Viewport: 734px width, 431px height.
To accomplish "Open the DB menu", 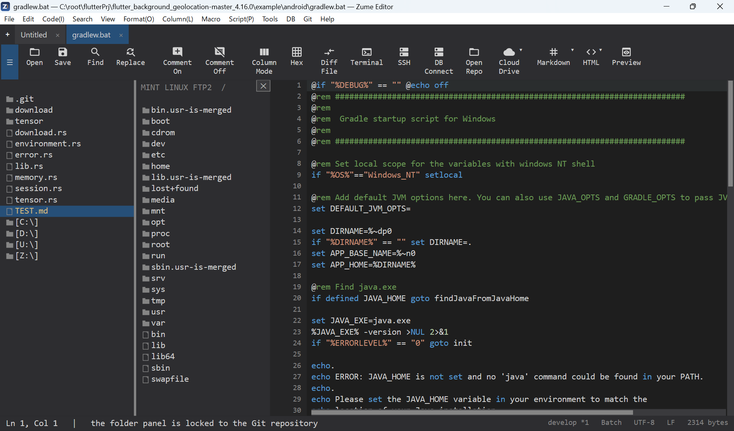I will tap(291, 19).
